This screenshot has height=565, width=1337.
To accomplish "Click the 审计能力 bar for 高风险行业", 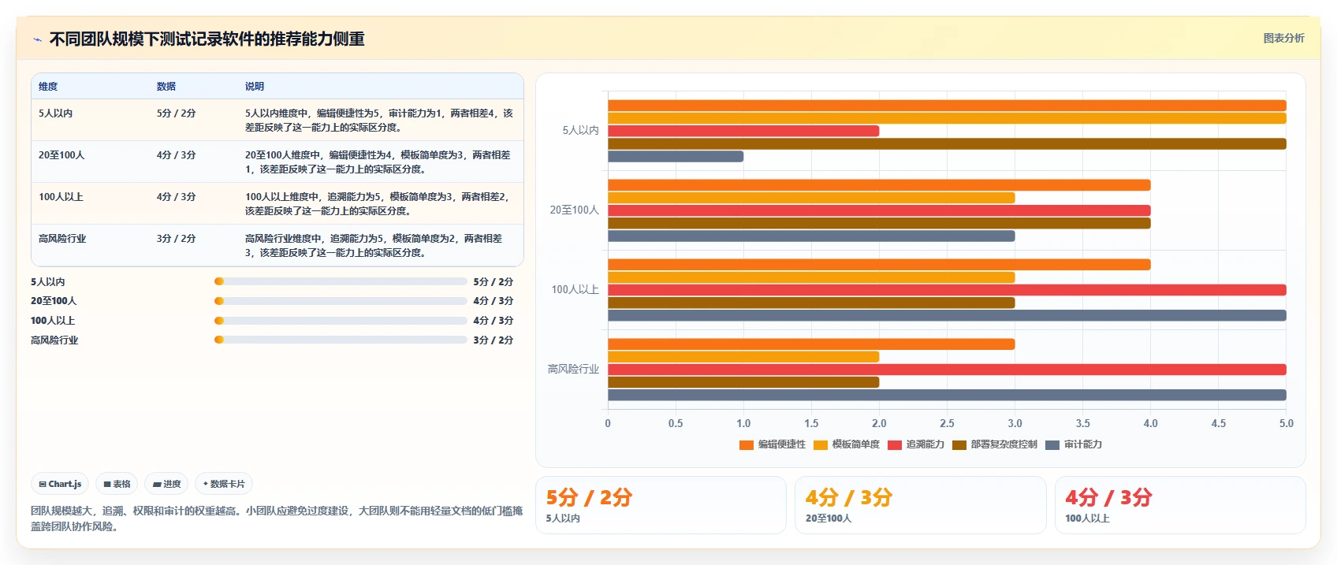I will tap(947, 396).
